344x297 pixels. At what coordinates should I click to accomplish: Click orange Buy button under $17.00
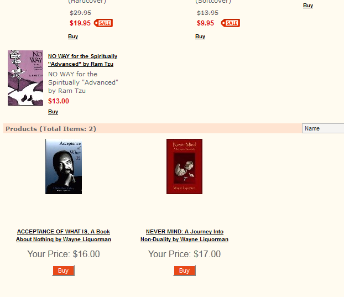[184, 270]
